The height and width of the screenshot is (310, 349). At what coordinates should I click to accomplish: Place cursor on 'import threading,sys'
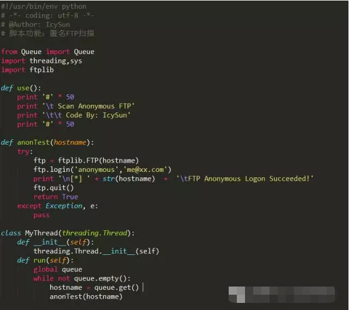pyautogui.click(x=41, y=61)
